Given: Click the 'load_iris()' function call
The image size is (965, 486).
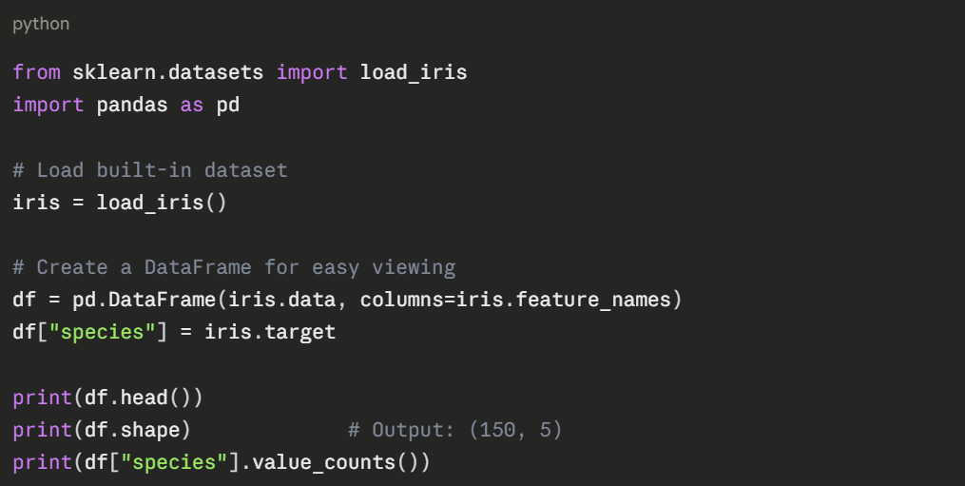Looking at the screenshot, I should (162, 203).
